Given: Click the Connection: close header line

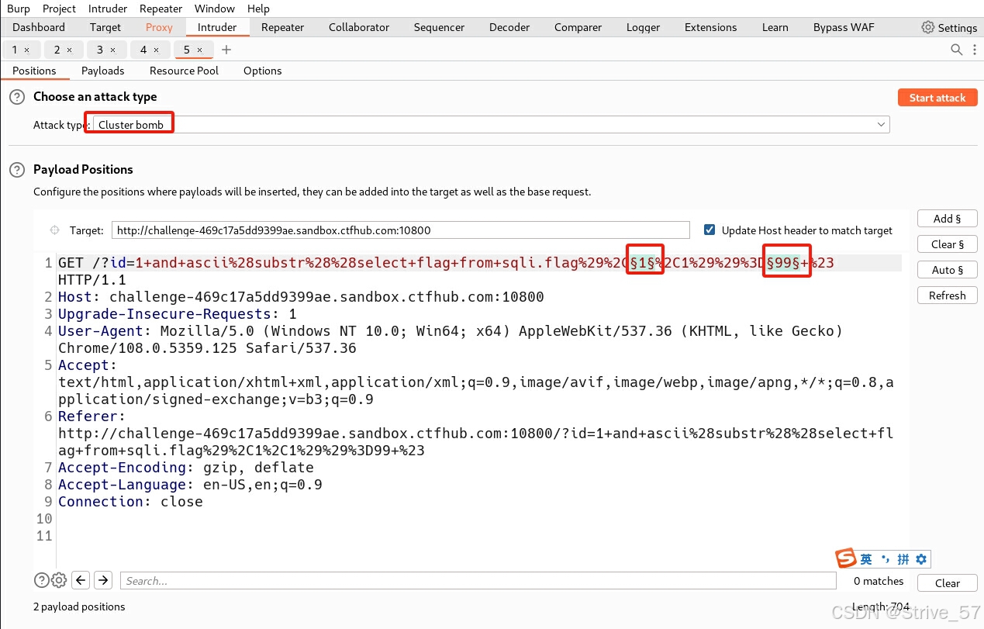Looking at the screenshot, I should 130,502.
